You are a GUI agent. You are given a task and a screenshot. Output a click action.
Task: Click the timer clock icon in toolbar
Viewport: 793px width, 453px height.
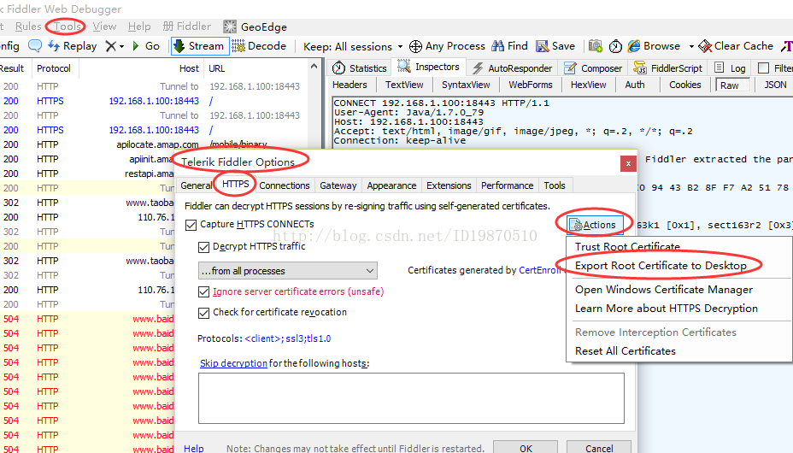coord(615,46)
